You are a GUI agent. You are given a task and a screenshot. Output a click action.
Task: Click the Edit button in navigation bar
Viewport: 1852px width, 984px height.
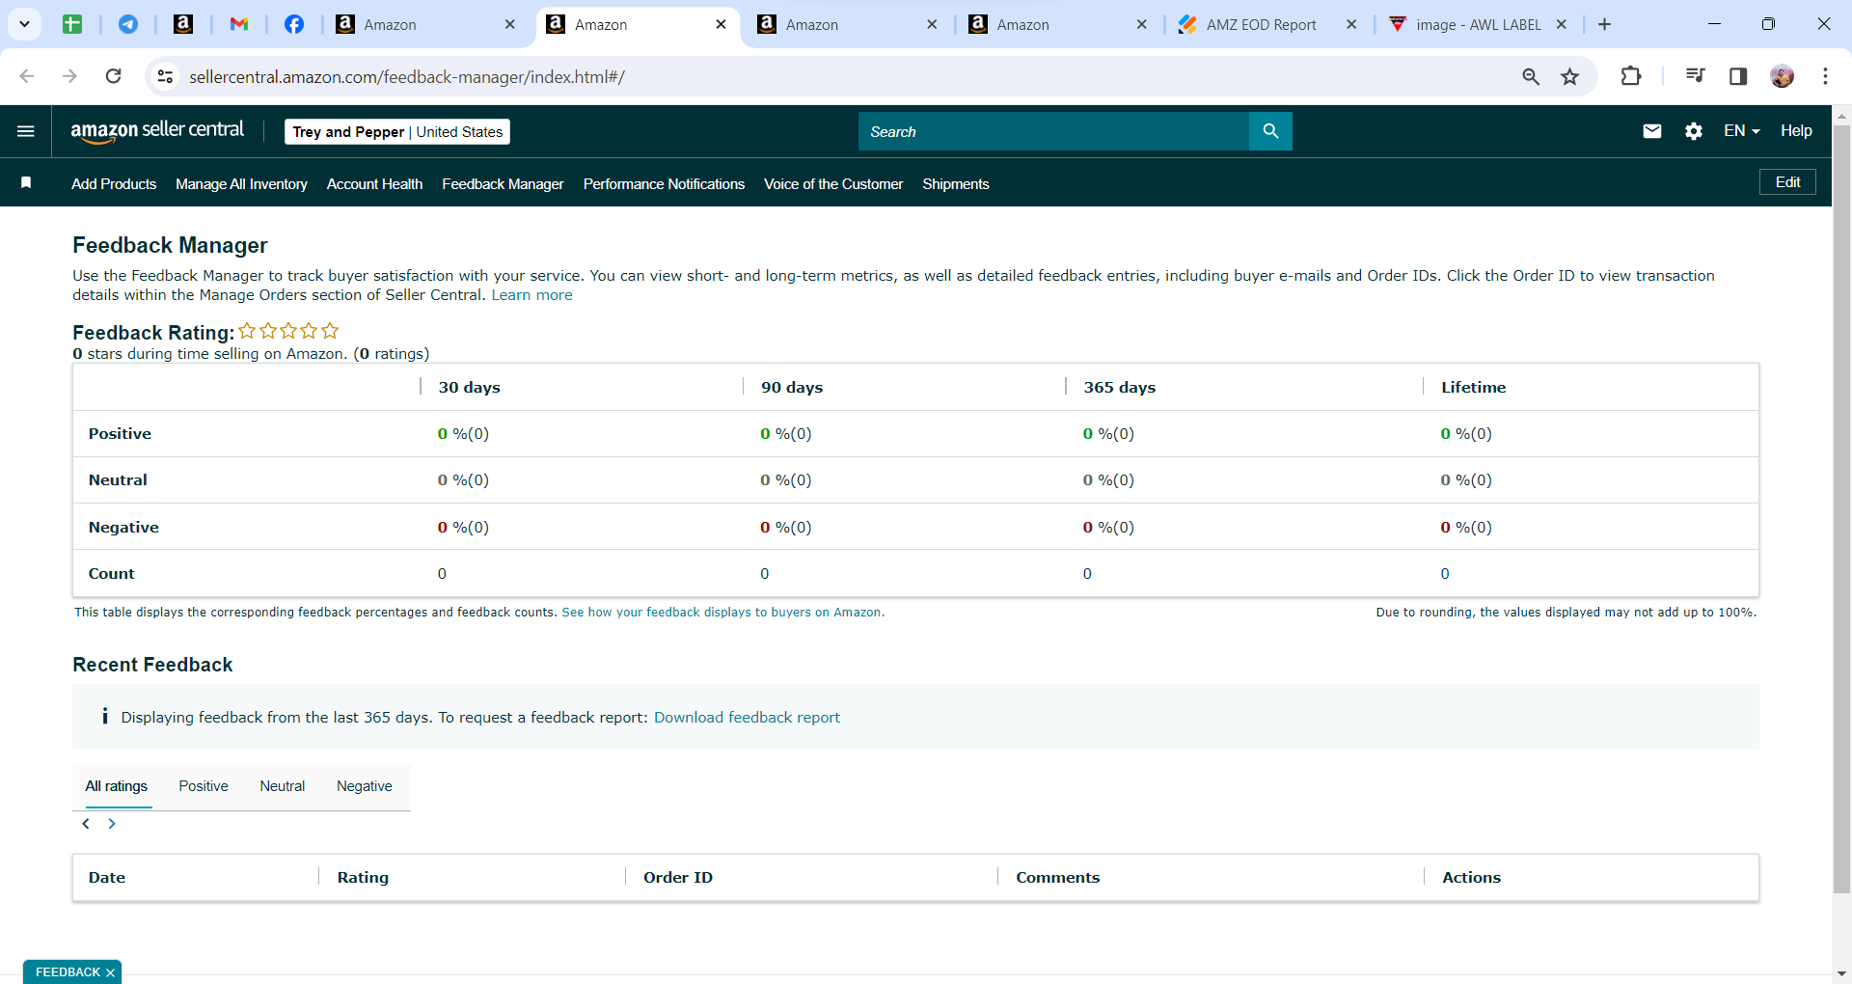(1787, 182)
